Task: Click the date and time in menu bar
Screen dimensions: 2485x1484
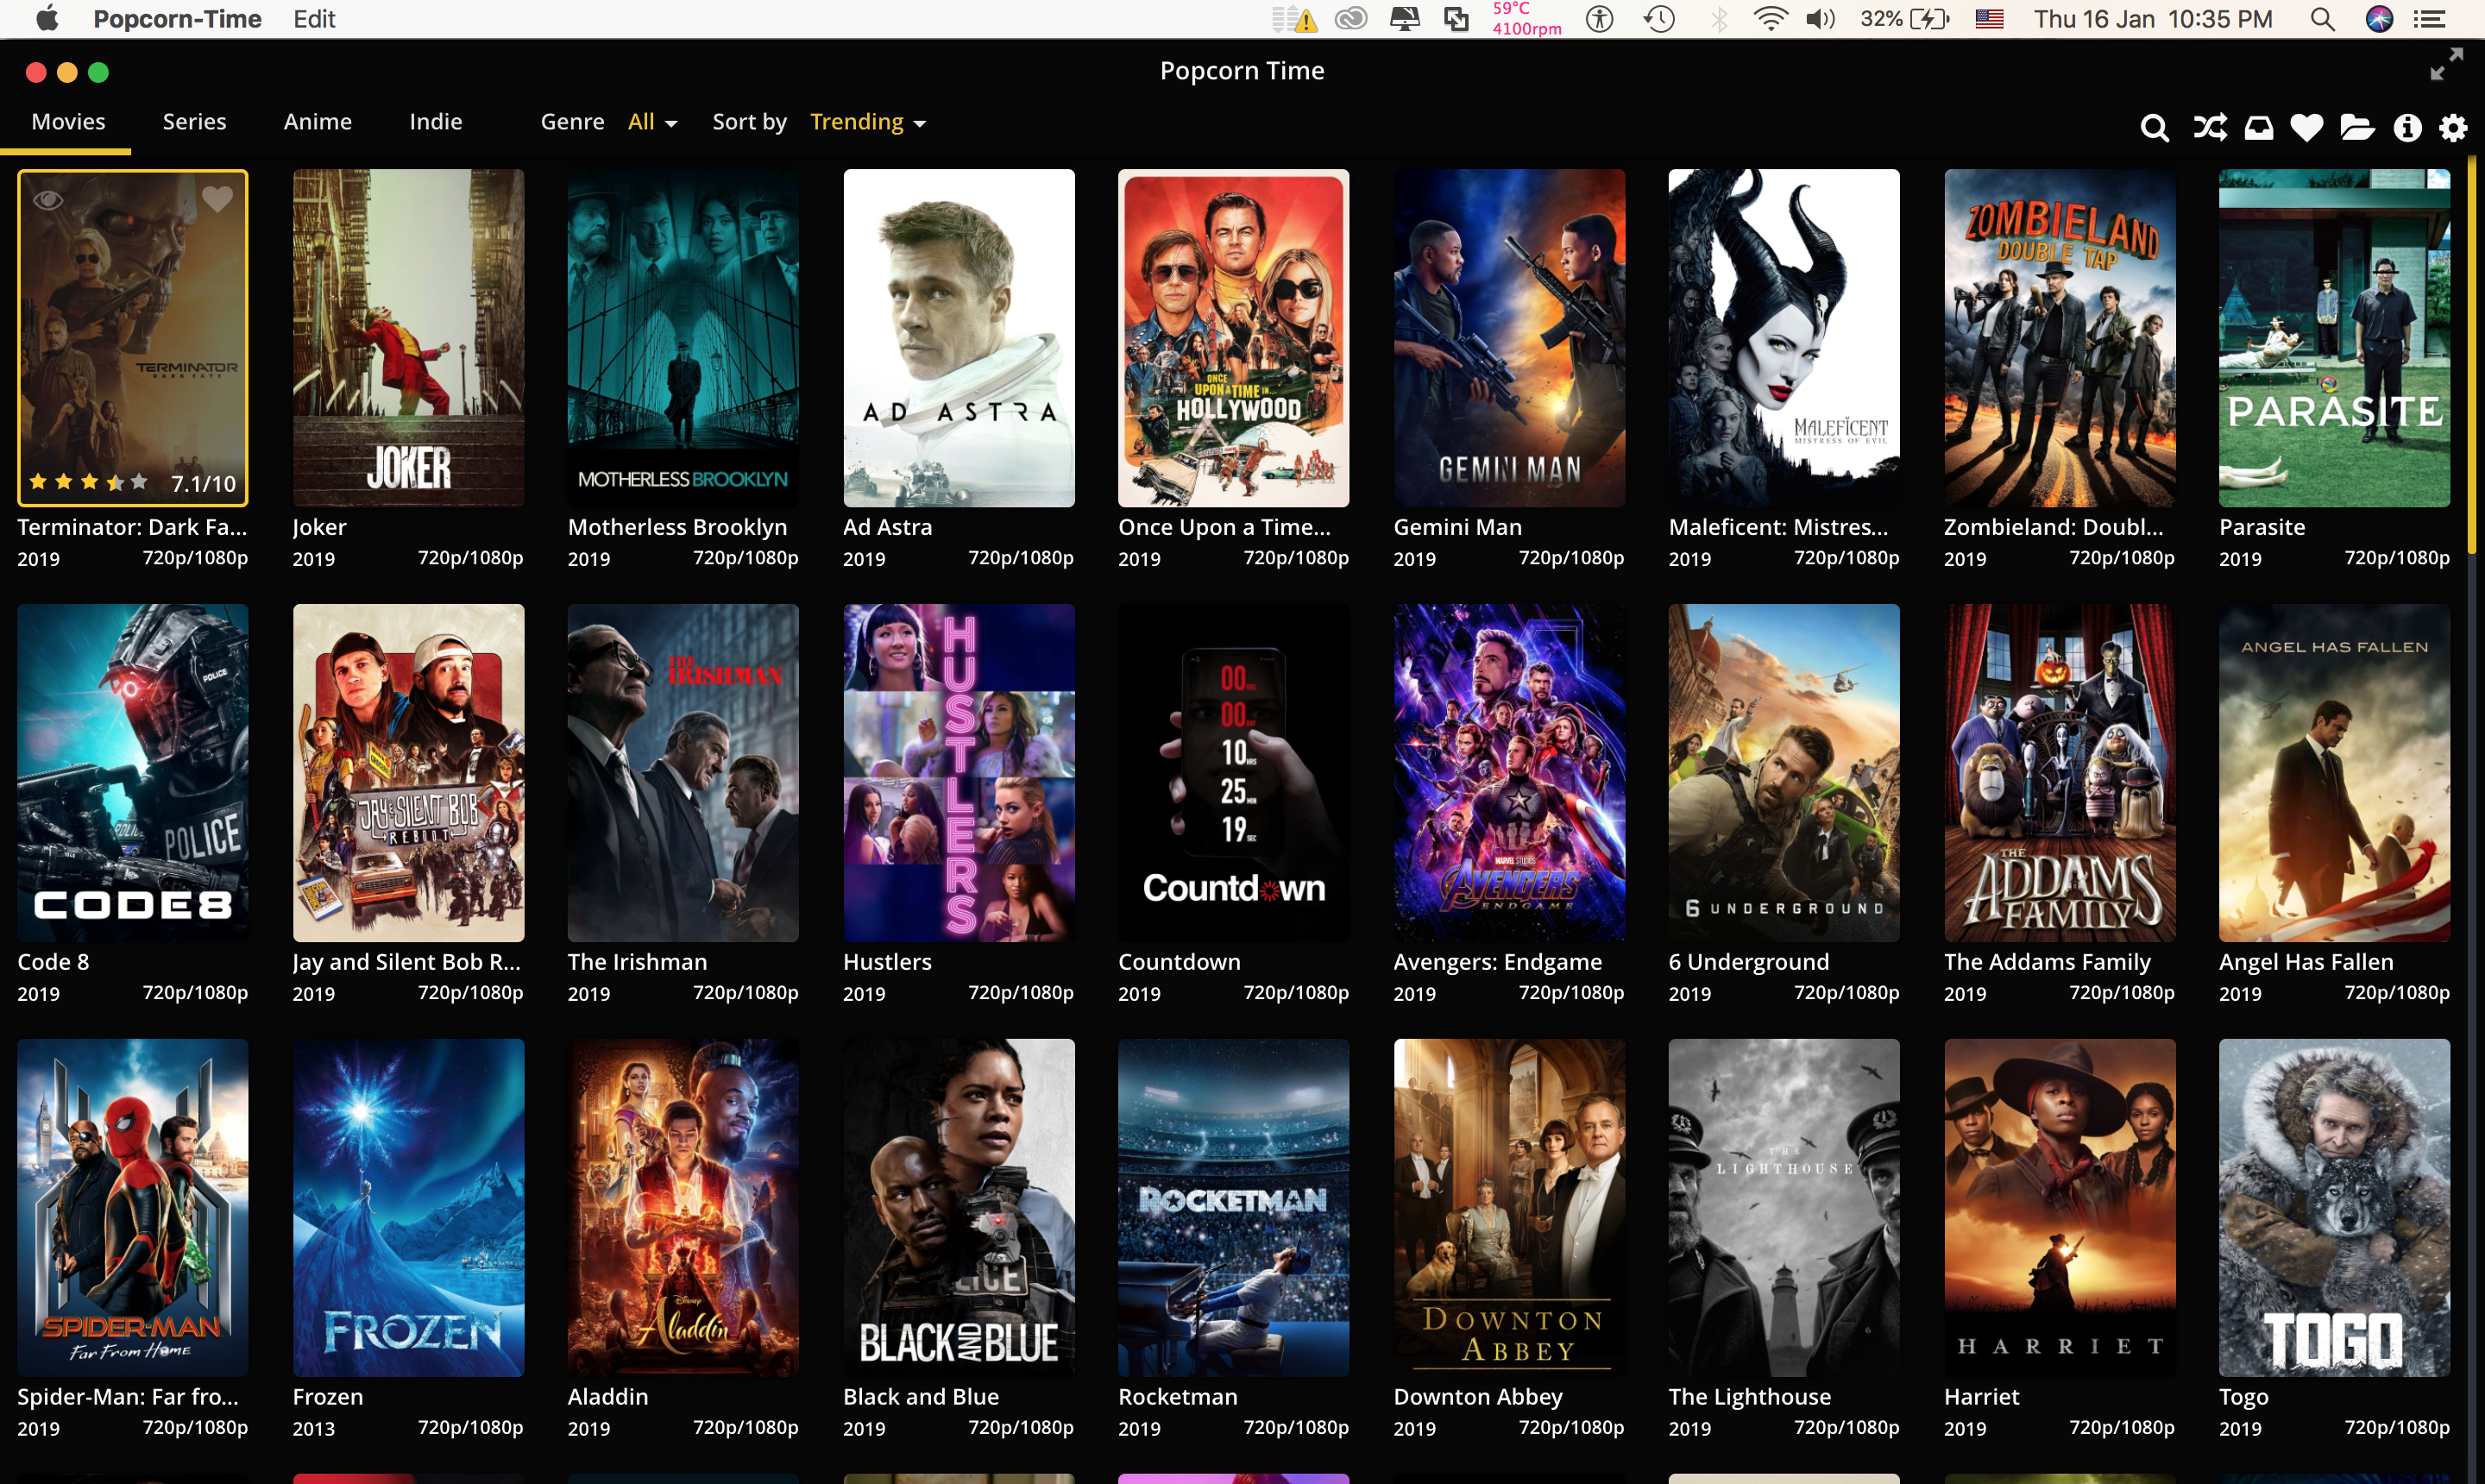Action: point(2152,19)
